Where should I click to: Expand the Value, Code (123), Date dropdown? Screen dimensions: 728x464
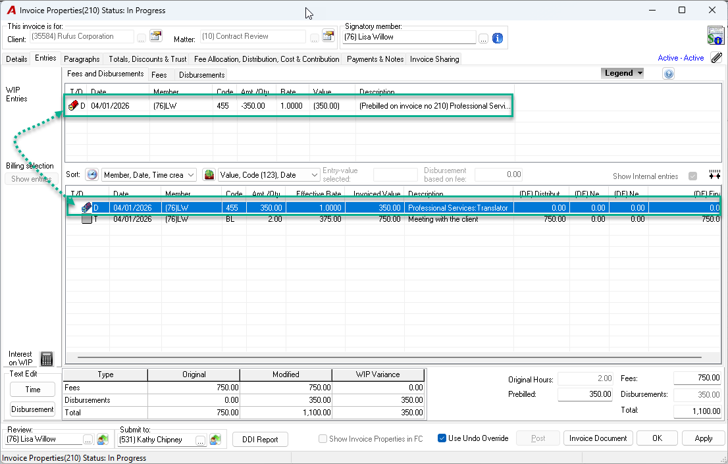click(315, 175)
